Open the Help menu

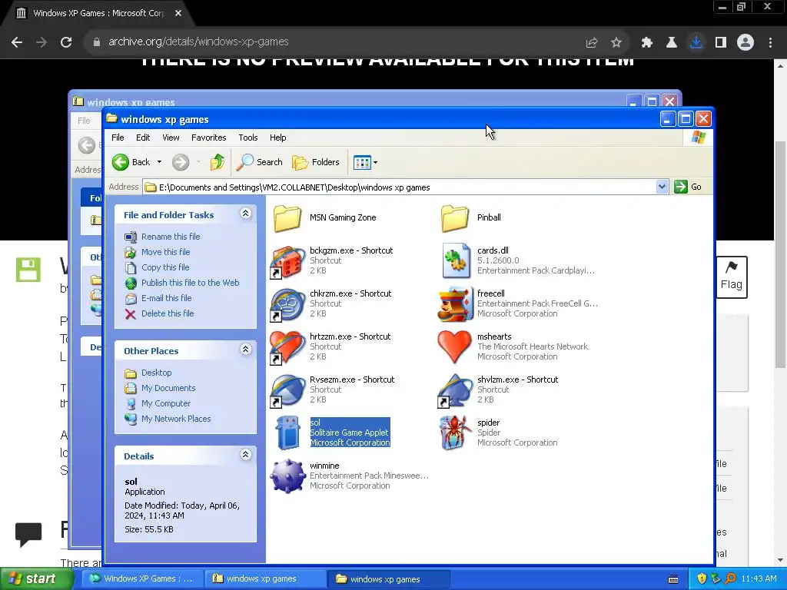click(x=277, y=138)
